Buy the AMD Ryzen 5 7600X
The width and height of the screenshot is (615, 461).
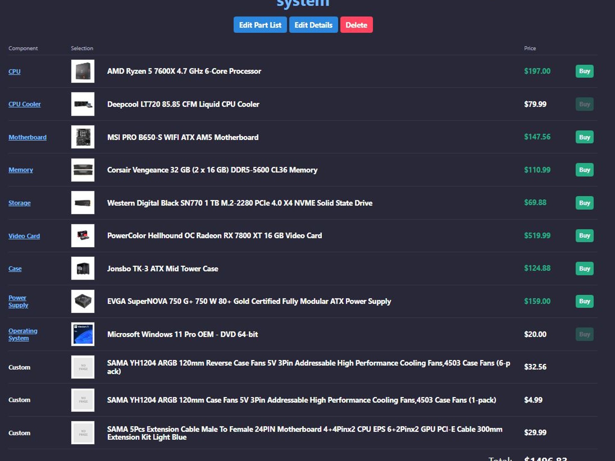(584, 71)
